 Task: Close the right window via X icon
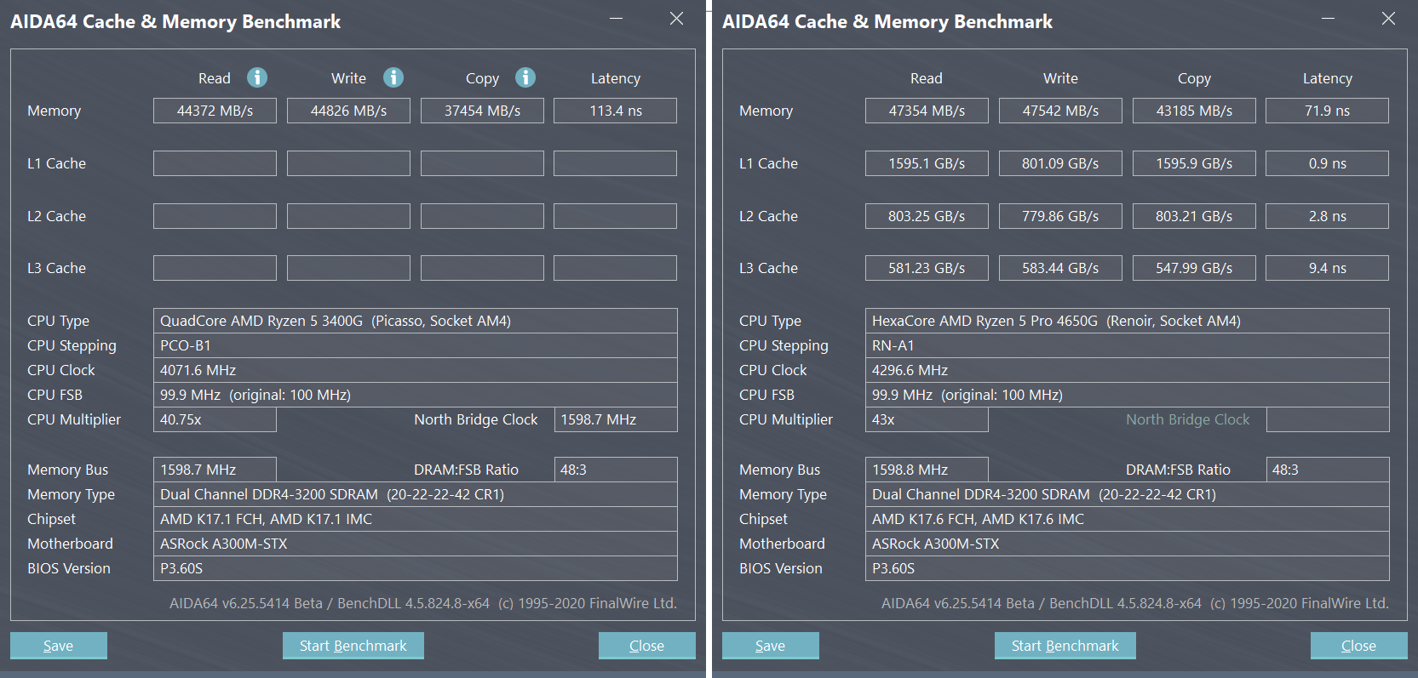[1388, 19]
